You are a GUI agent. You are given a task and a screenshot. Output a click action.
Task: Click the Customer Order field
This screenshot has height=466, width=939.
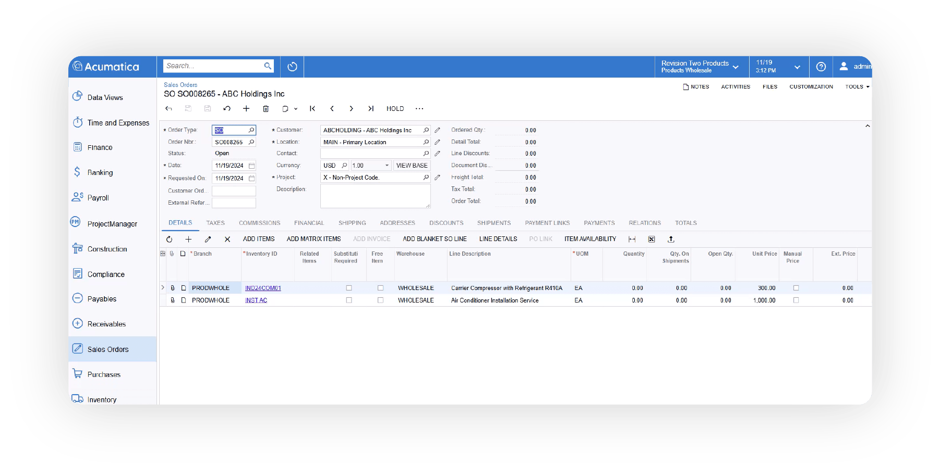(234, 191)
